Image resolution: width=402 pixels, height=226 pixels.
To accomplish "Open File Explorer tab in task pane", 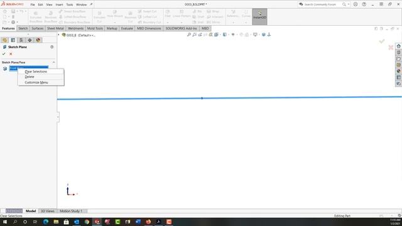I will (398, 58).
